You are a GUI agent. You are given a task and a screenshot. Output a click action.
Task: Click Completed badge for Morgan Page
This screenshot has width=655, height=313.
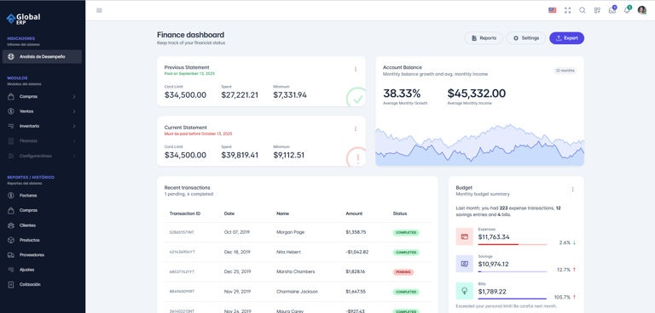coord(406,232)
